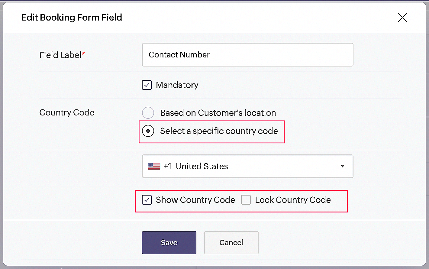This screenshot has height=269, width=429.
Task: Click the dropdown caret arrow icon
Action: coord(342,166)
